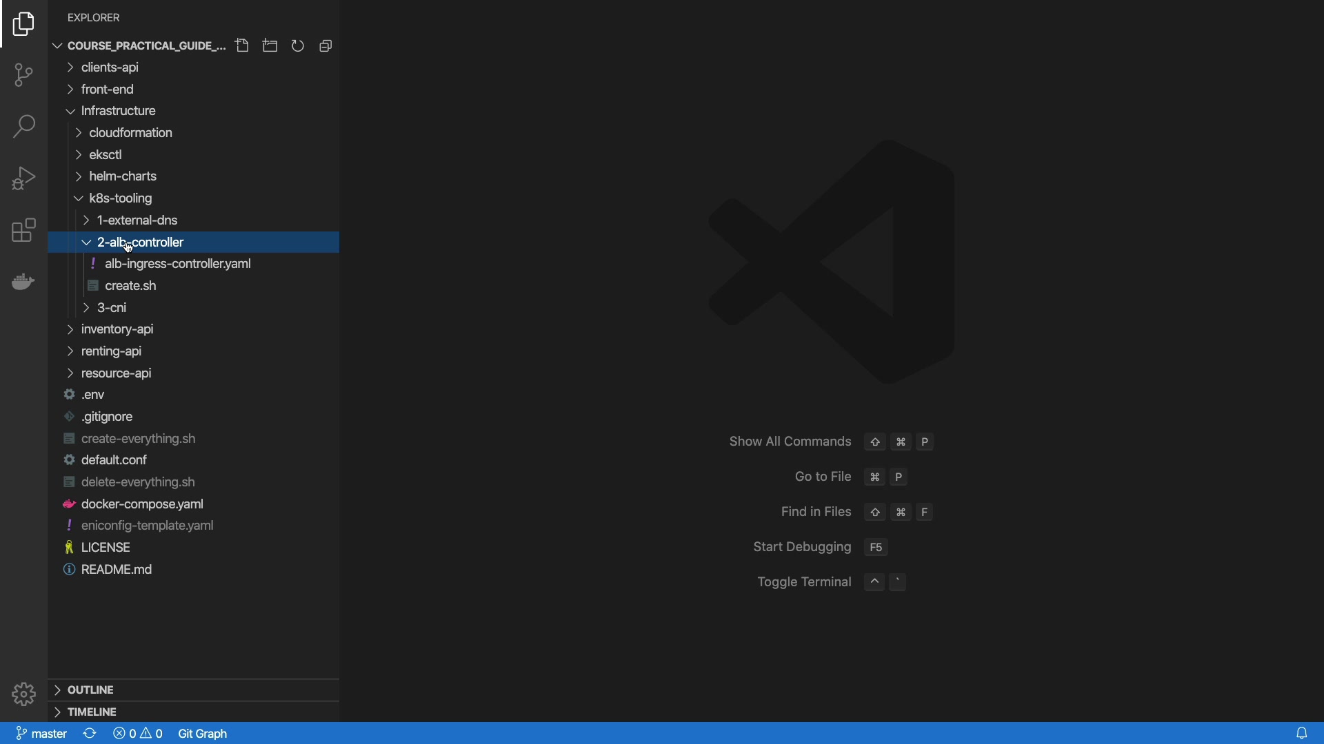Collapse all folders in Explorer
The height and width of the screenshot is (744, 1324).
tap(326, 46)
